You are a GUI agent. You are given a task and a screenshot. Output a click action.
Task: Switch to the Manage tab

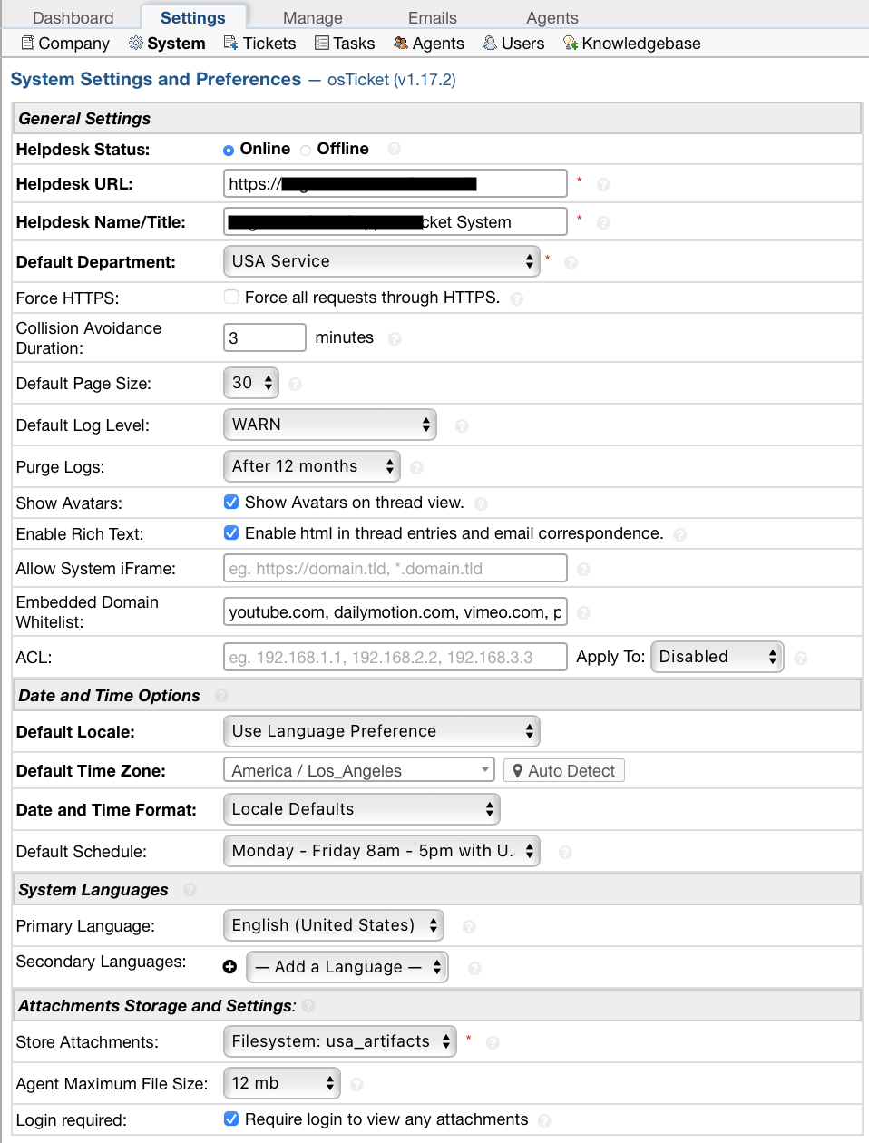click(x=313, y=18)
